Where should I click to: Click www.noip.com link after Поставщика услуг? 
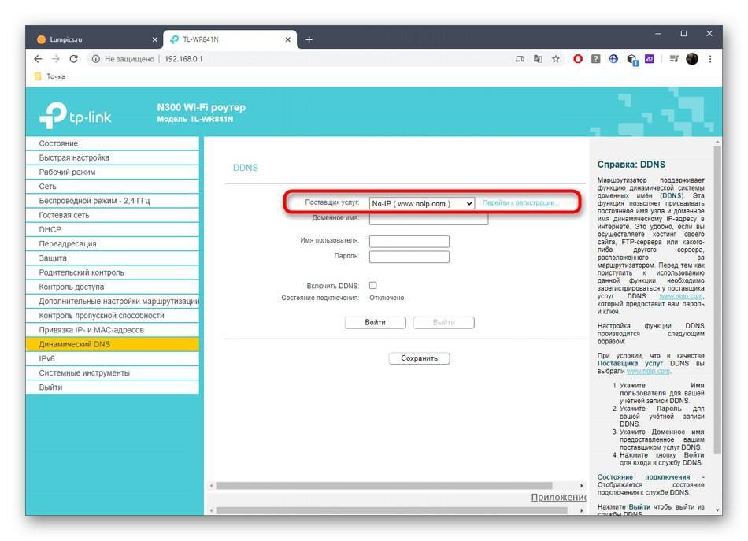[648, 371]
